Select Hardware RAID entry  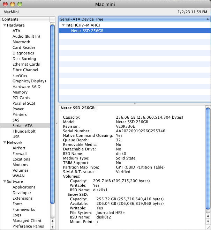pos(27,87)
